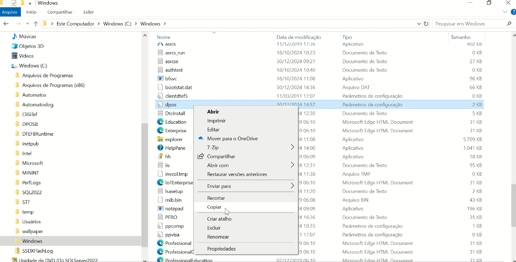Image resolution: width=516 pixels, height=262 pixels.
Task: Select Mover para o OneDrive entry
Action: (x=232, y=139)
